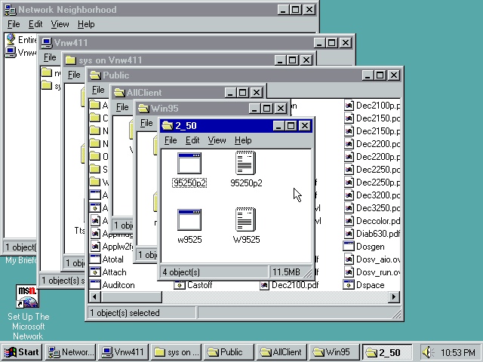483x362 pixels.
Task: Select Applw2f file in Public window
Action: pyautogui.click(x=112, y=247)
